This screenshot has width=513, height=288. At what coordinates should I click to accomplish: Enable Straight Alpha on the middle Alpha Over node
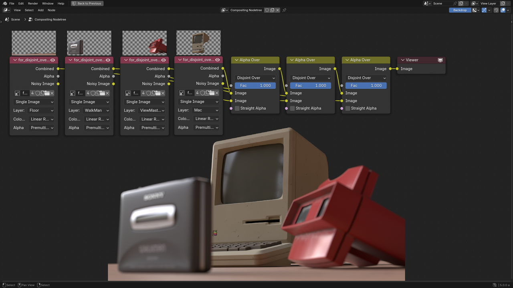tap(292, 108)
